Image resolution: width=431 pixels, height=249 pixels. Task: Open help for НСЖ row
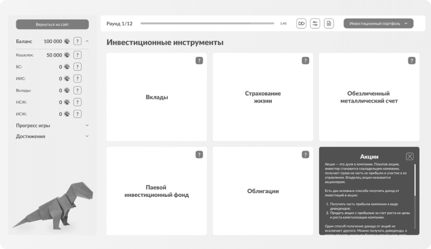pyautogui.click(x=77, y=102)
